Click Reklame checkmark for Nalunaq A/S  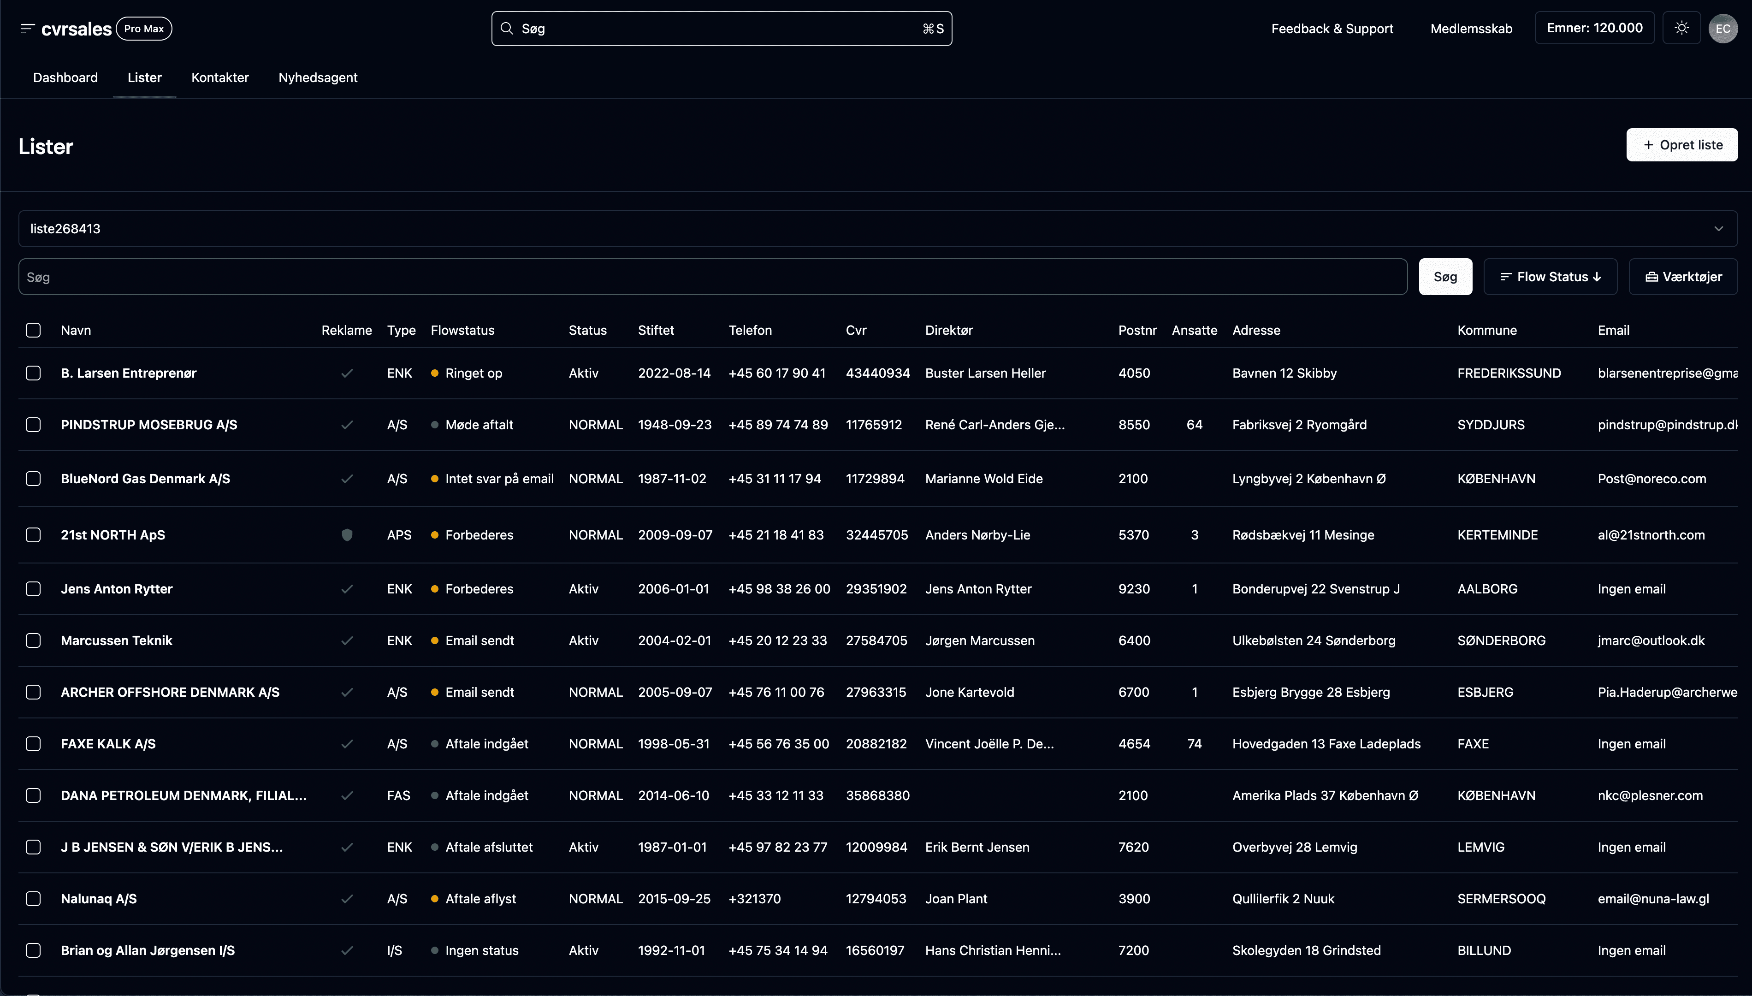tap(347, 899)
